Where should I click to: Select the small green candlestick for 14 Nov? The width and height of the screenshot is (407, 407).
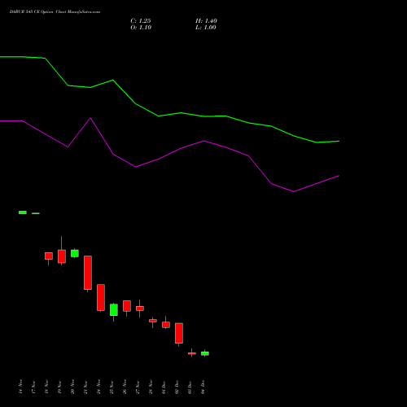click(23, 212)
